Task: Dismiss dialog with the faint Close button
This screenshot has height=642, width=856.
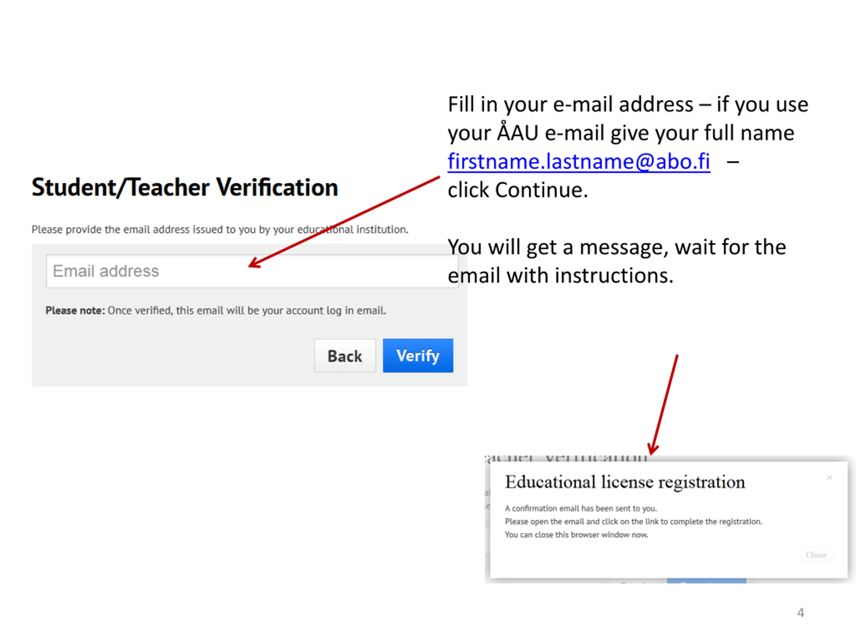Action: tap(816, 555)
